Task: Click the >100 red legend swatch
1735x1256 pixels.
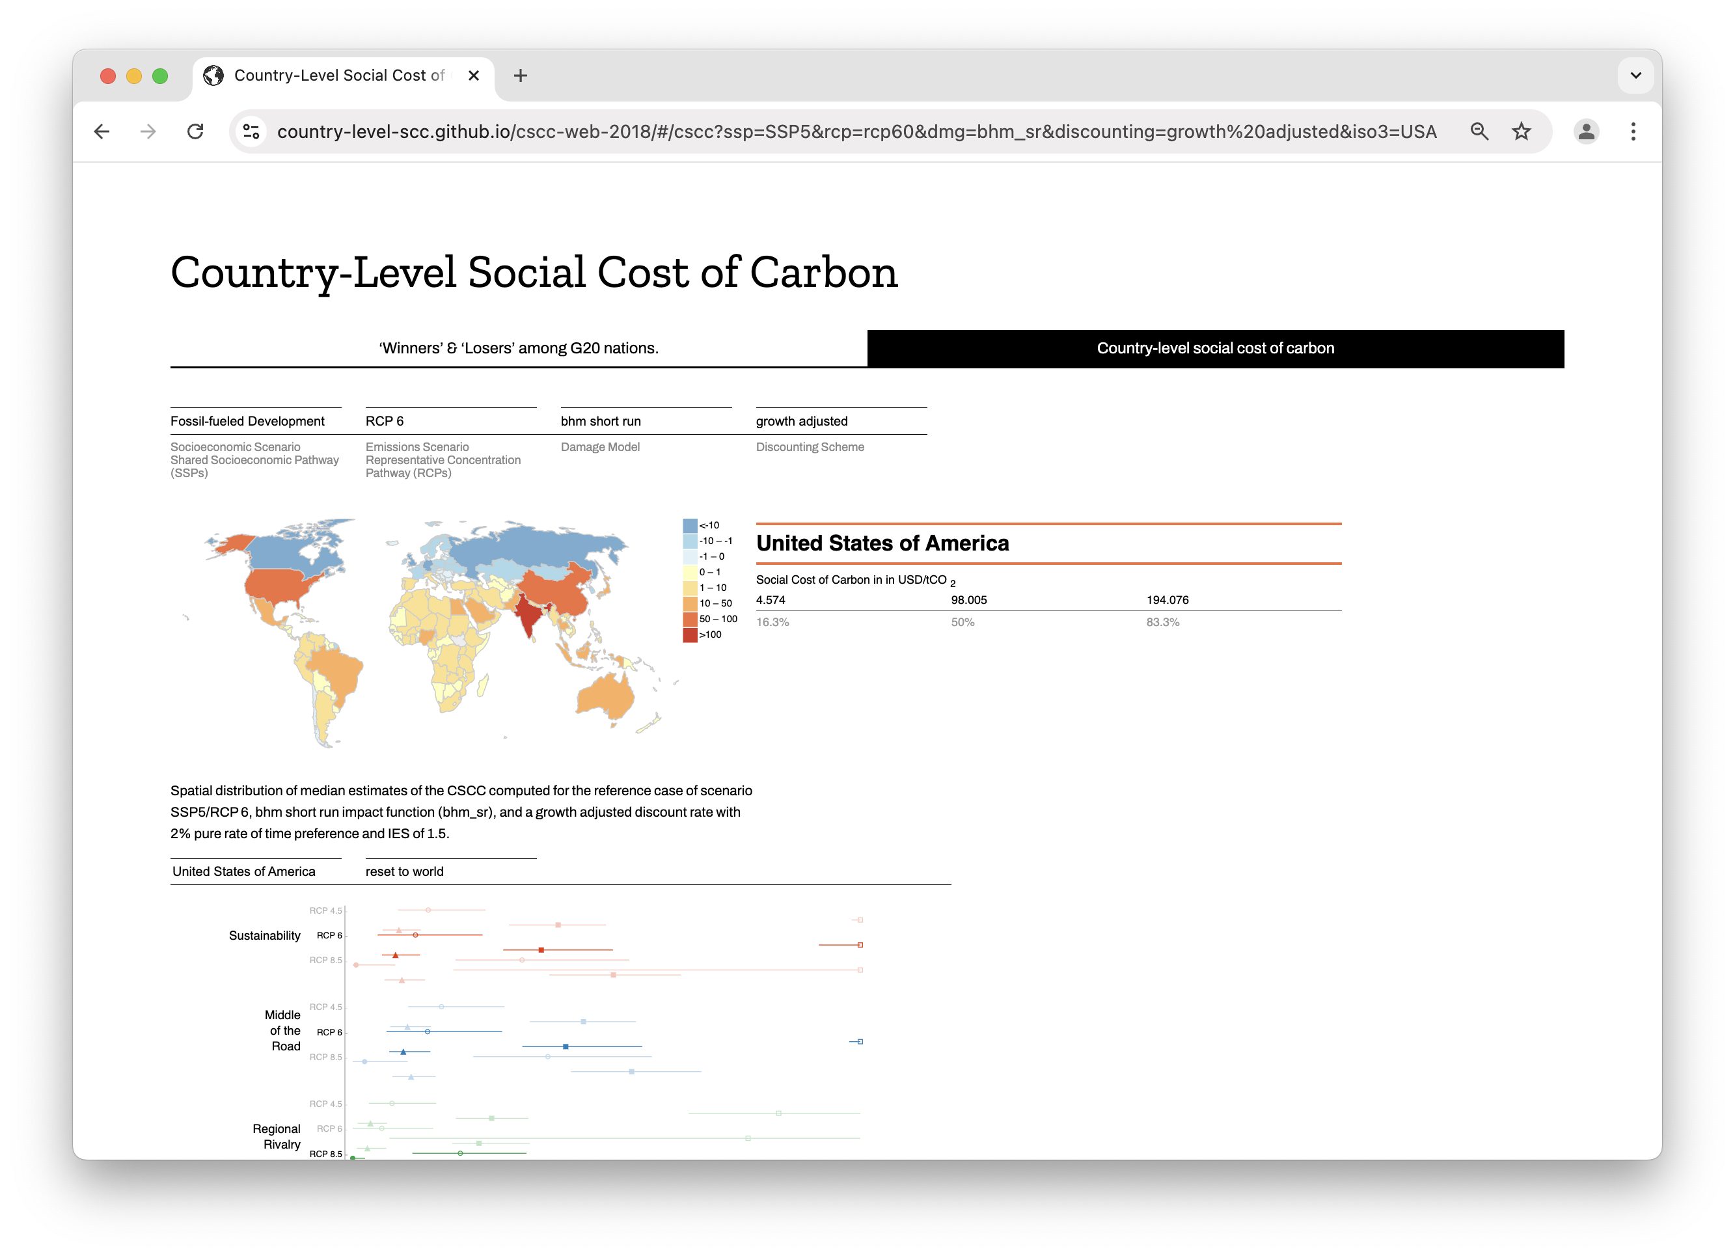Action: pyautogui.click(x=689, y=635)
